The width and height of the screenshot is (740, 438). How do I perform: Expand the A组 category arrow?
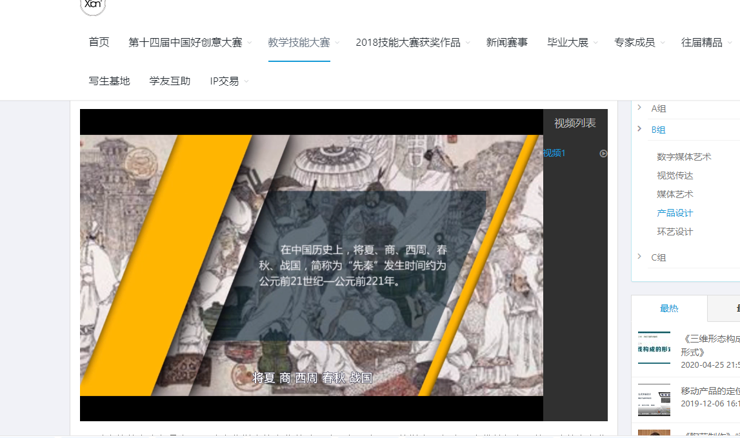(x=639, y=108)
